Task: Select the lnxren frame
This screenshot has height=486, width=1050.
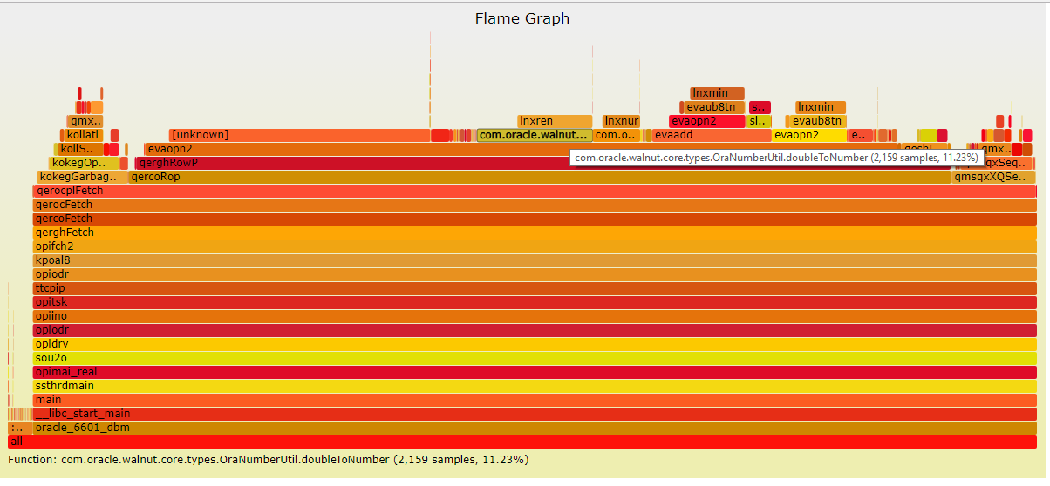Action: pos(555,121)
